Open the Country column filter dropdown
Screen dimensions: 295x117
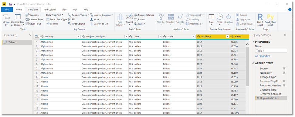[x=79, y=37]
